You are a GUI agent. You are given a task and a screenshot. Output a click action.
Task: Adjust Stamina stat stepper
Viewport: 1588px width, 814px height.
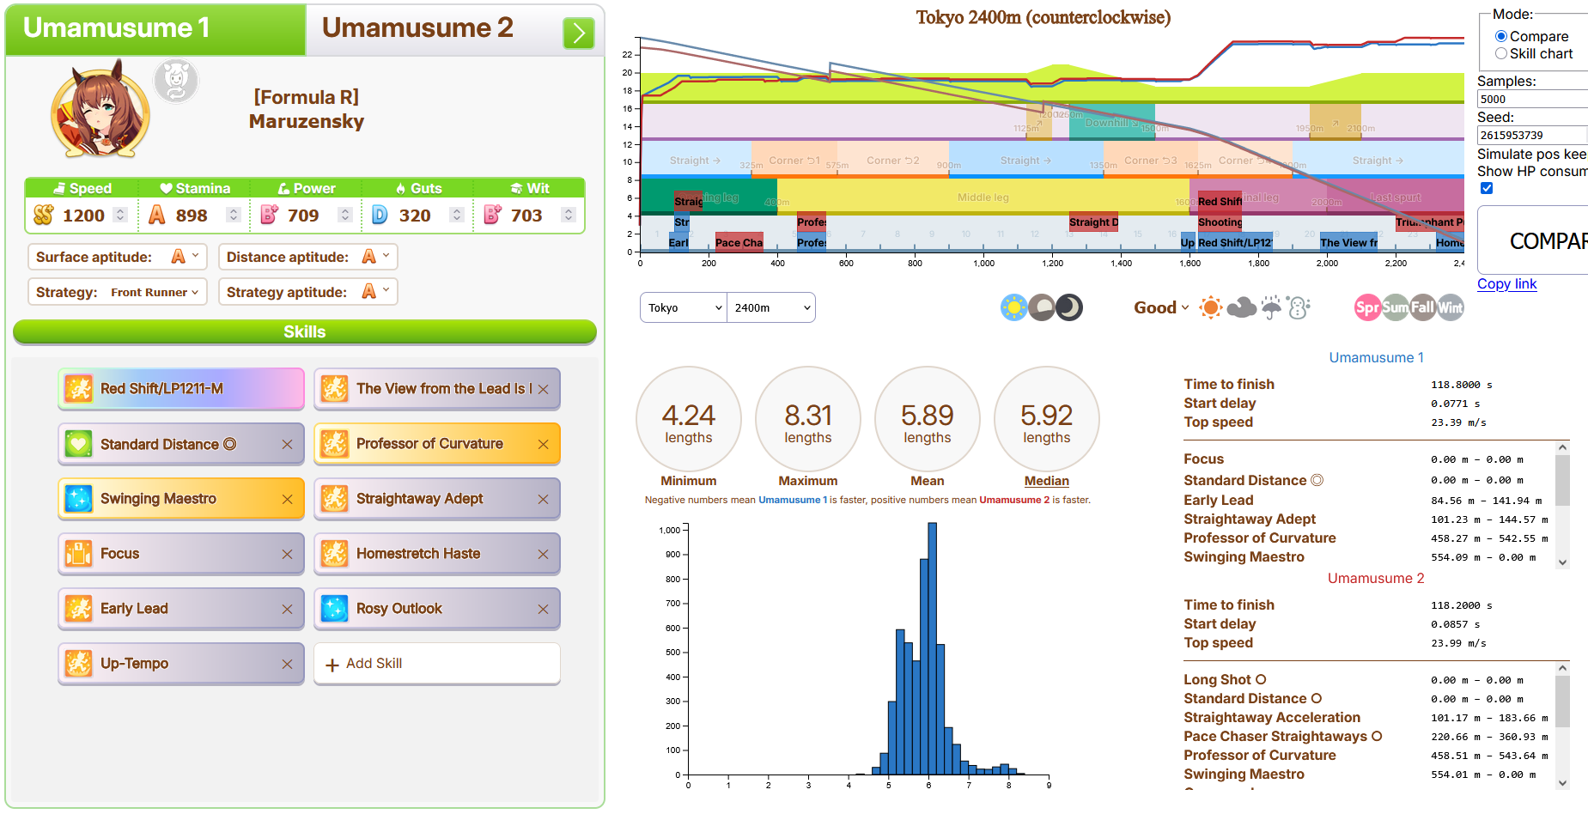(x=234, y=215)
